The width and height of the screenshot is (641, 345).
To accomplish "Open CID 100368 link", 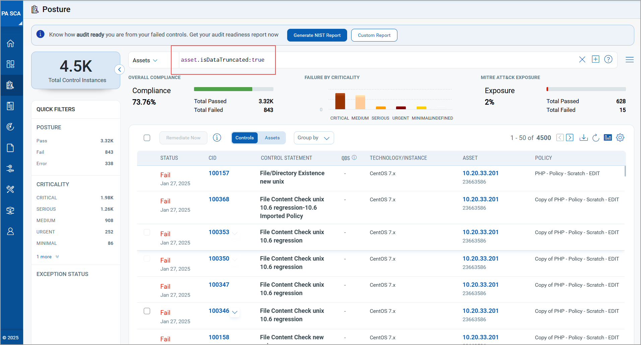I will (x=219, y=199).
